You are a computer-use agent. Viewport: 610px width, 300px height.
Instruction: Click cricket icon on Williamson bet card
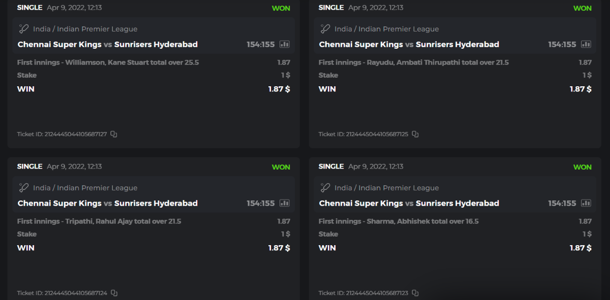[24, 29]
